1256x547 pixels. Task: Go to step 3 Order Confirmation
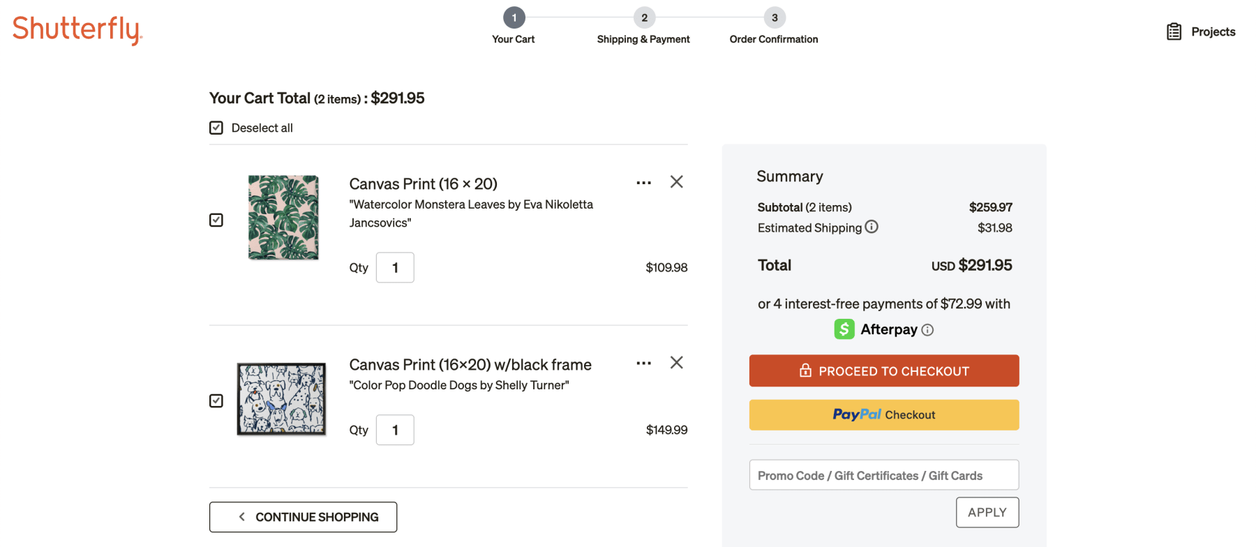[x=774, y=18]
